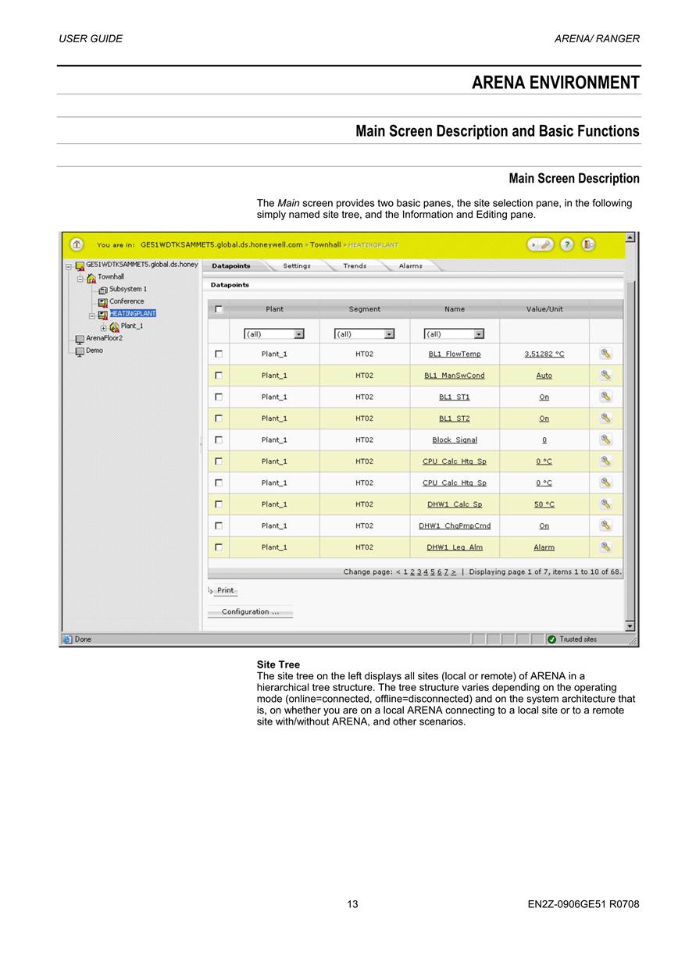The height and width of the screenshot is (958, 678).
Task: Check the box for BL1_ST2 row
Action: 219,418
